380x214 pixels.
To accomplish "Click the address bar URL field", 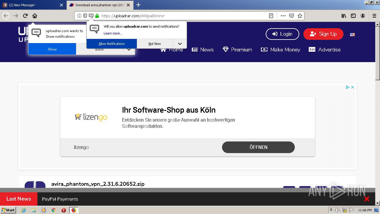I will click(183, 16).
